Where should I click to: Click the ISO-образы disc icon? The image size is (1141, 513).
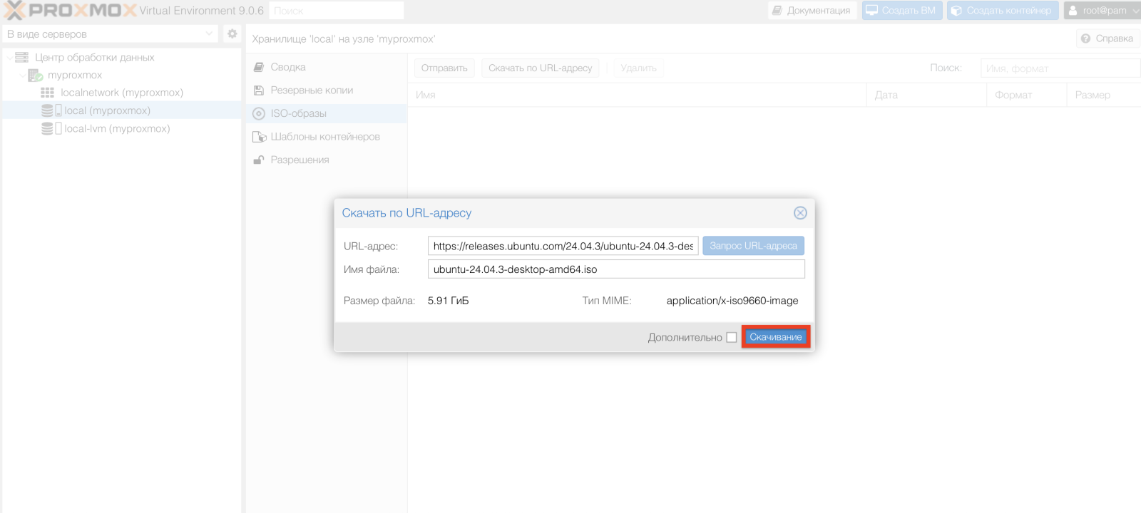point(259,113)
